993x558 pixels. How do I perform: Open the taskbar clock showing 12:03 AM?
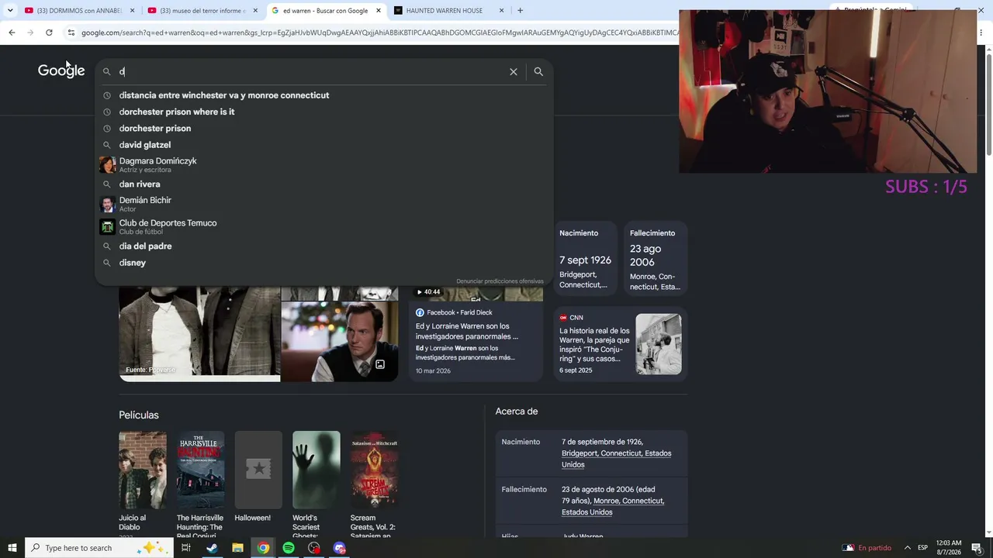coord(949,548)
